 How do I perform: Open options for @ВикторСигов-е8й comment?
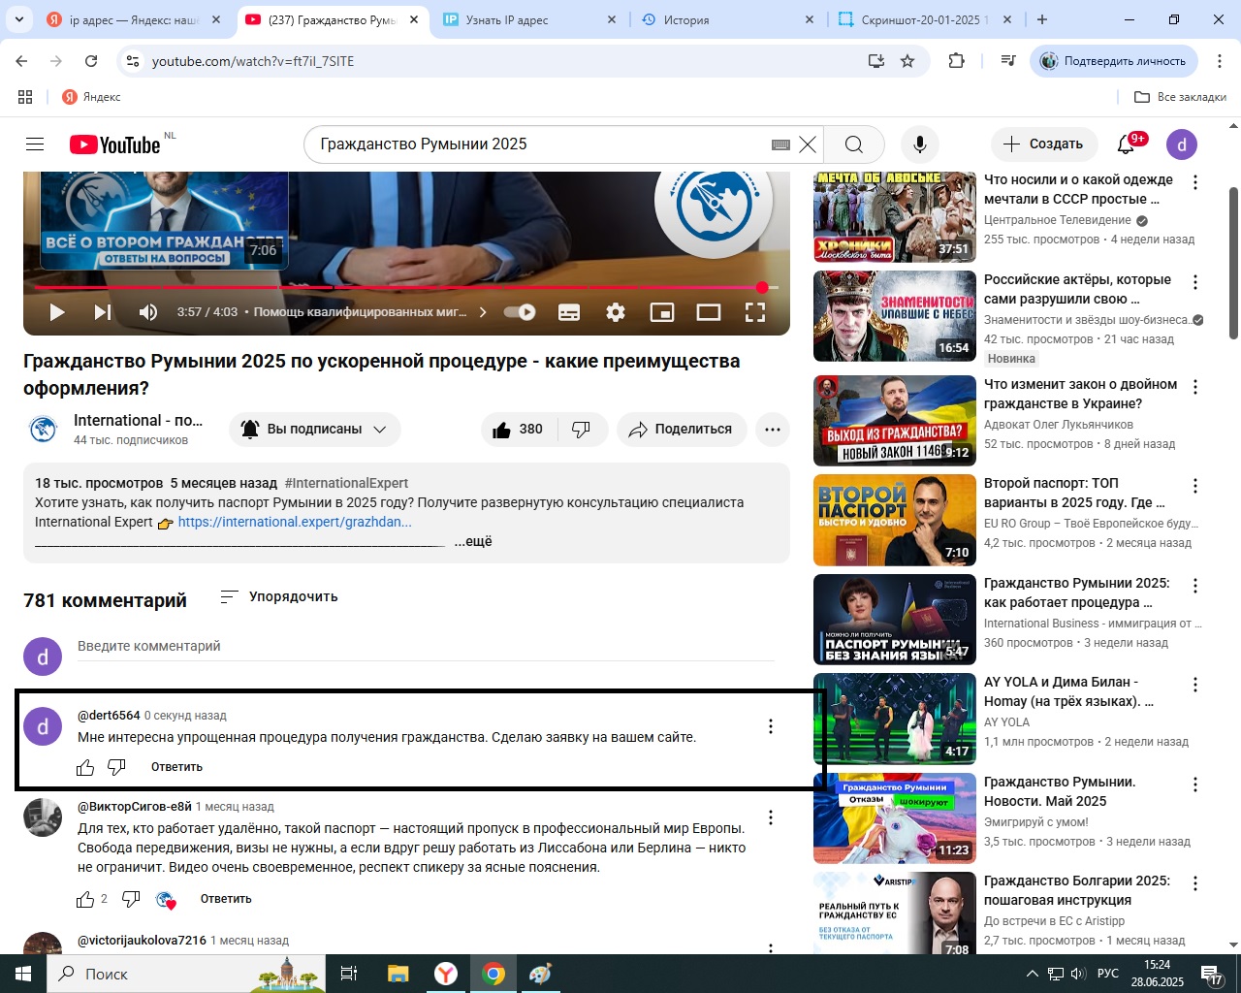point(771,817)
